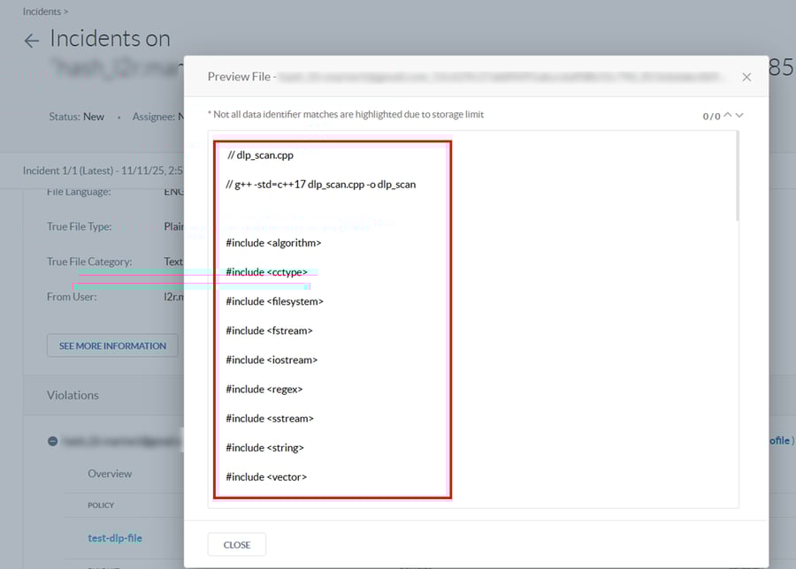Click the back arrow beside the Incidents heading

[x=30, y=40]
